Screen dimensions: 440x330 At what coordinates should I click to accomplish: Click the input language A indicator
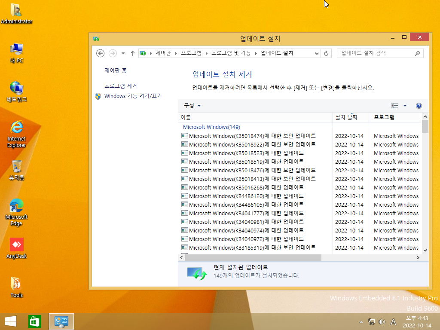394,322
